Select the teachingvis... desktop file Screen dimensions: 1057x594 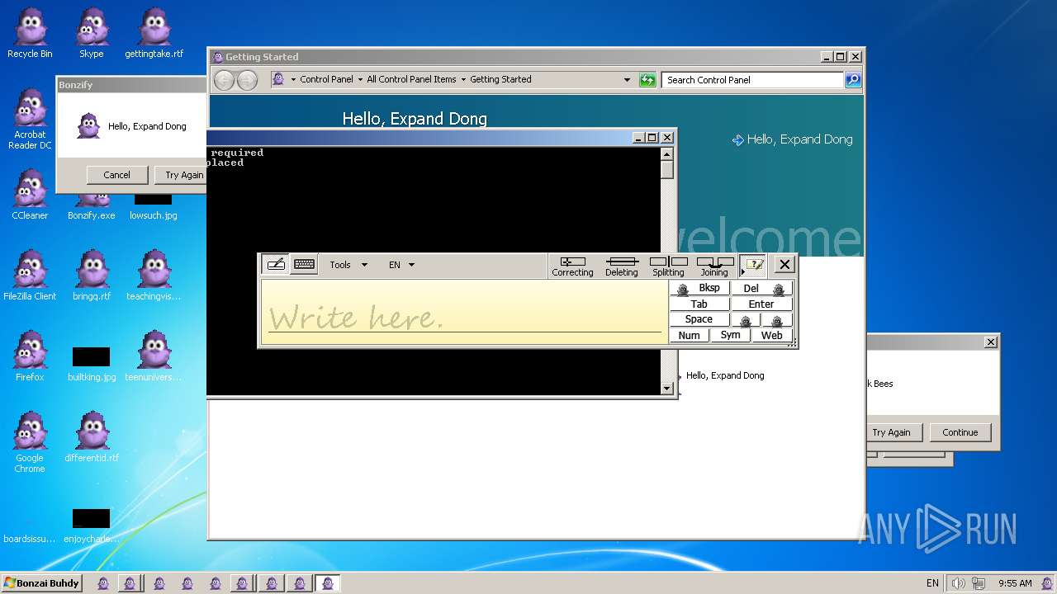154,276
